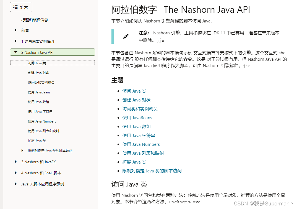Expand 1 纳肖恩发动机简介 arrow
This screenshot has width=297, height=209.
coord(16,41)
